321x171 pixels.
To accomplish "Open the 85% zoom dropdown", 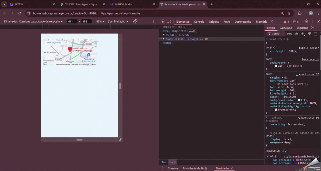I will pyautogui.click(x=100, y=22).
